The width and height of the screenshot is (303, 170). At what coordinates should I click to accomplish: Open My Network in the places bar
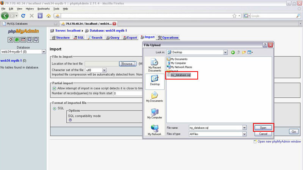pos(155,130)
